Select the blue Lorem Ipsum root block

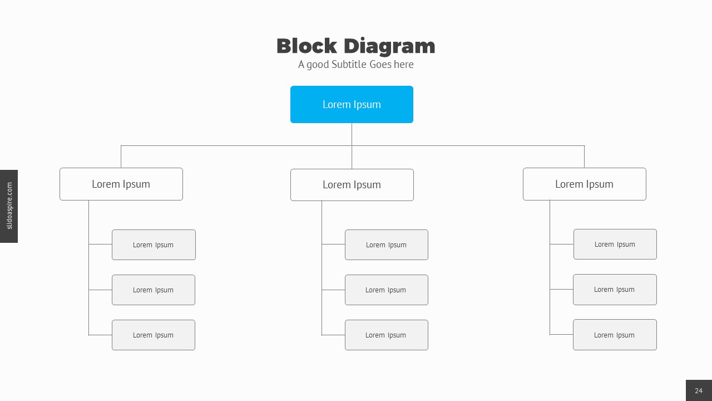pos(352,104)
